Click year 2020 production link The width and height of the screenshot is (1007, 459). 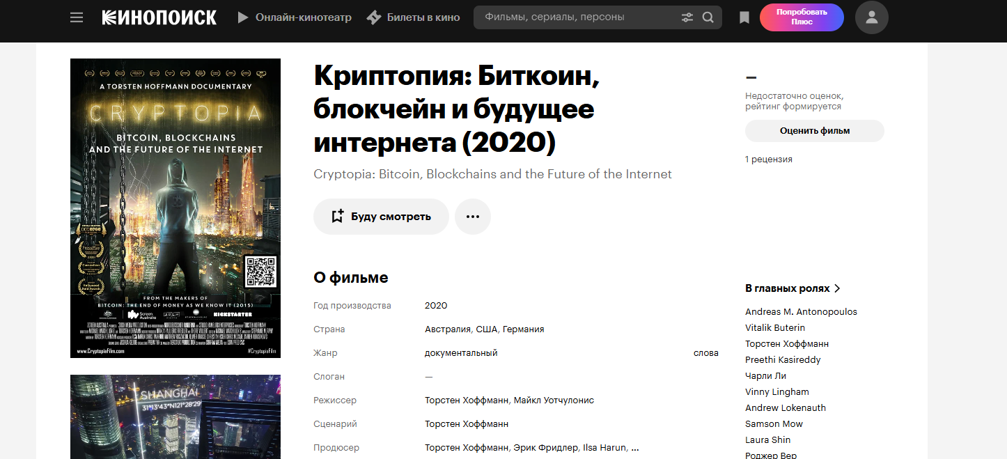[x=436, y=306]
